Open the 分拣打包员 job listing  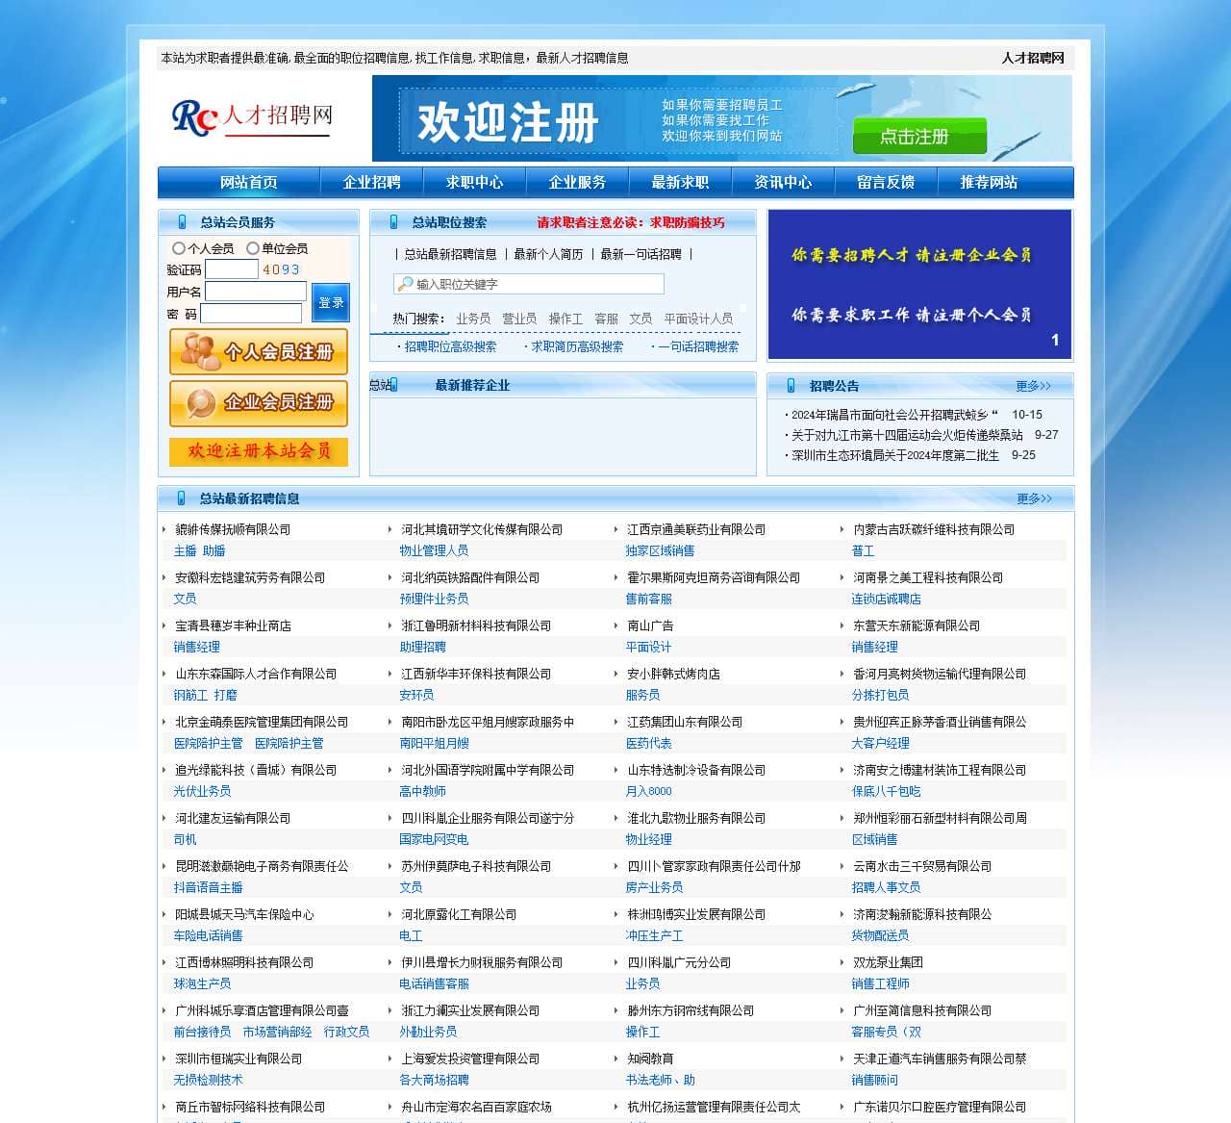[880, 695]
